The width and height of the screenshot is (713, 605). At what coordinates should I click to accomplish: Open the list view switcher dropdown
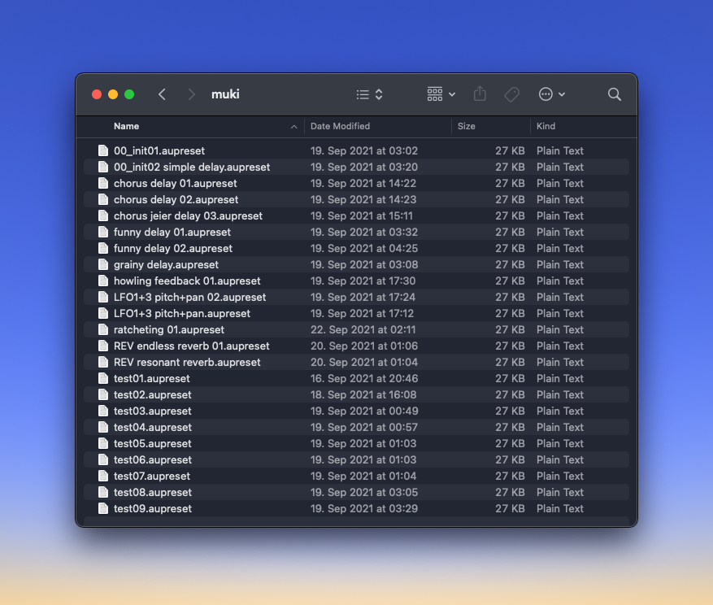(x=369, y=94)
